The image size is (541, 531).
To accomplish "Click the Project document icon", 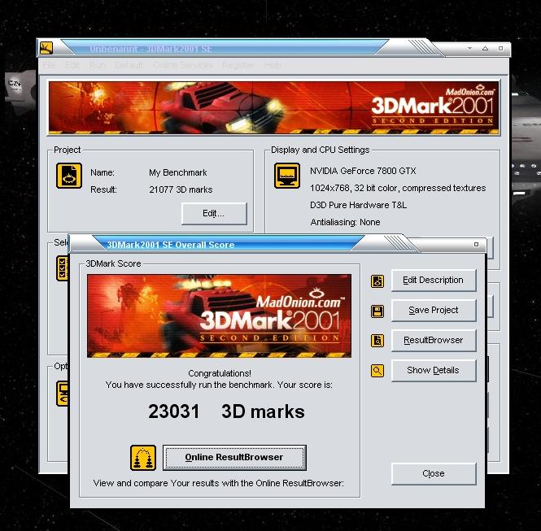I will tap(69, 176).
